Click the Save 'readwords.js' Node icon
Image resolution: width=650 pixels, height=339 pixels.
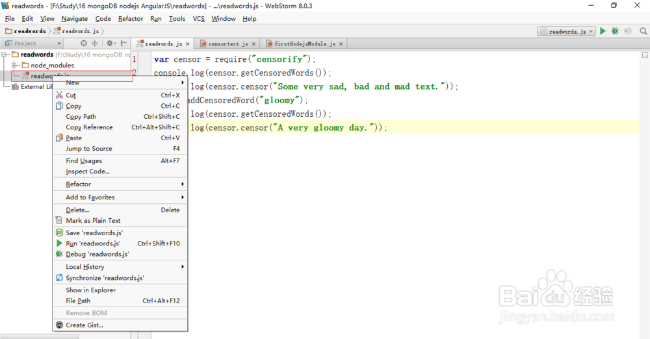[x=59, y=232]
